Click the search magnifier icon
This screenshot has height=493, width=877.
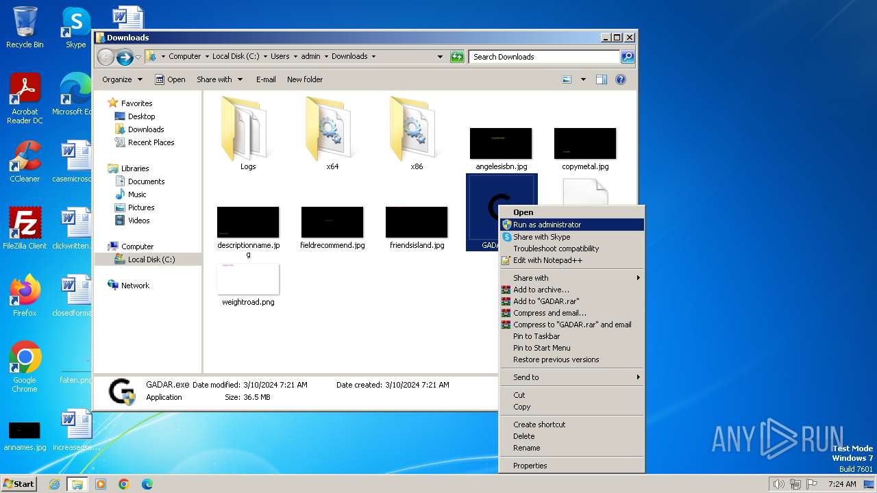[x=627, y=57]
